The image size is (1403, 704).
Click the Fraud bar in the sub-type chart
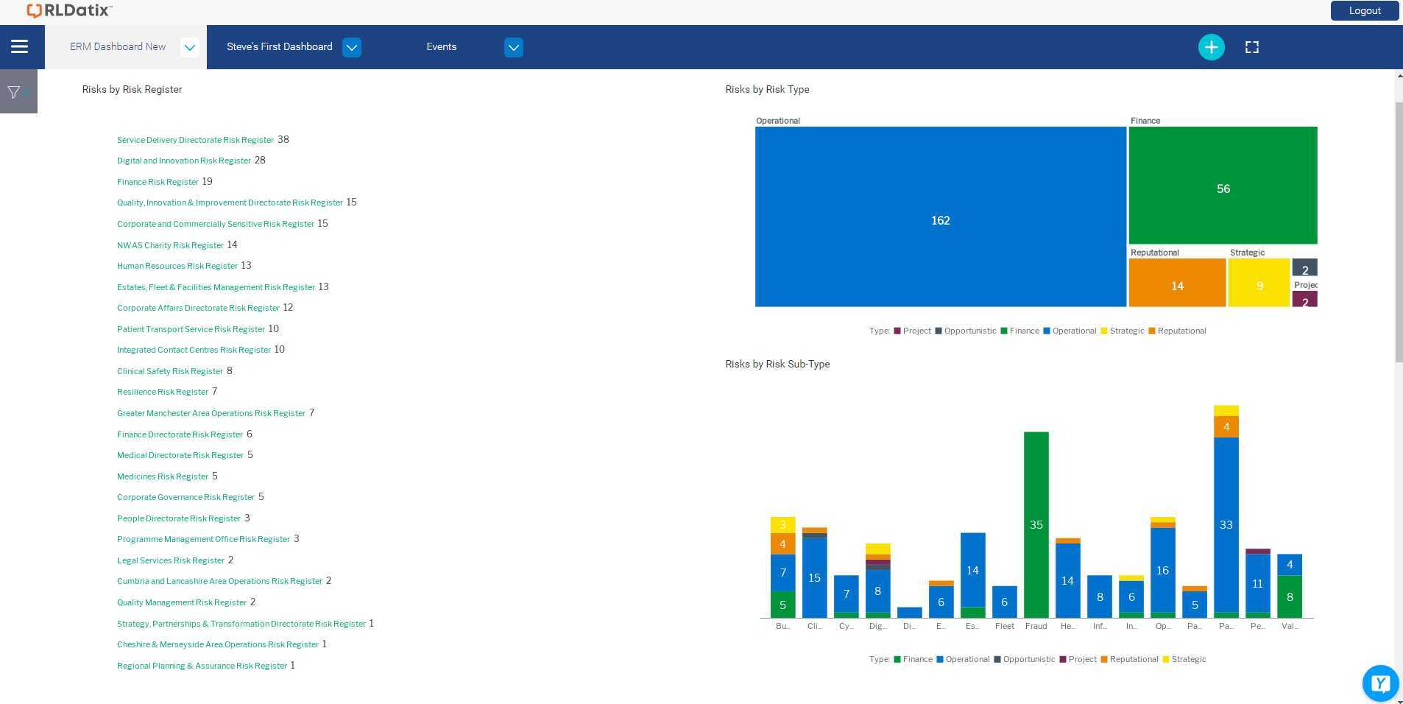coord(1036,524)
